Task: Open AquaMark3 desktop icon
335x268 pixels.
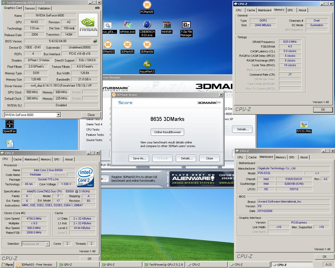Action: (x=147, y=67)
